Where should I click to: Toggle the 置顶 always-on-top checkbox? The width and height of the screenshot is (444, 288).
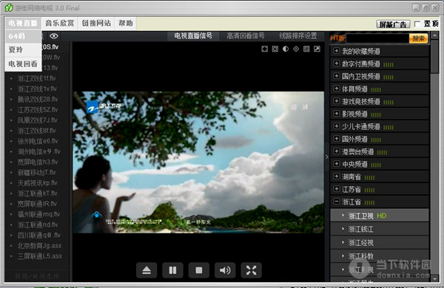pyautogui.click(x=417, y=24)
